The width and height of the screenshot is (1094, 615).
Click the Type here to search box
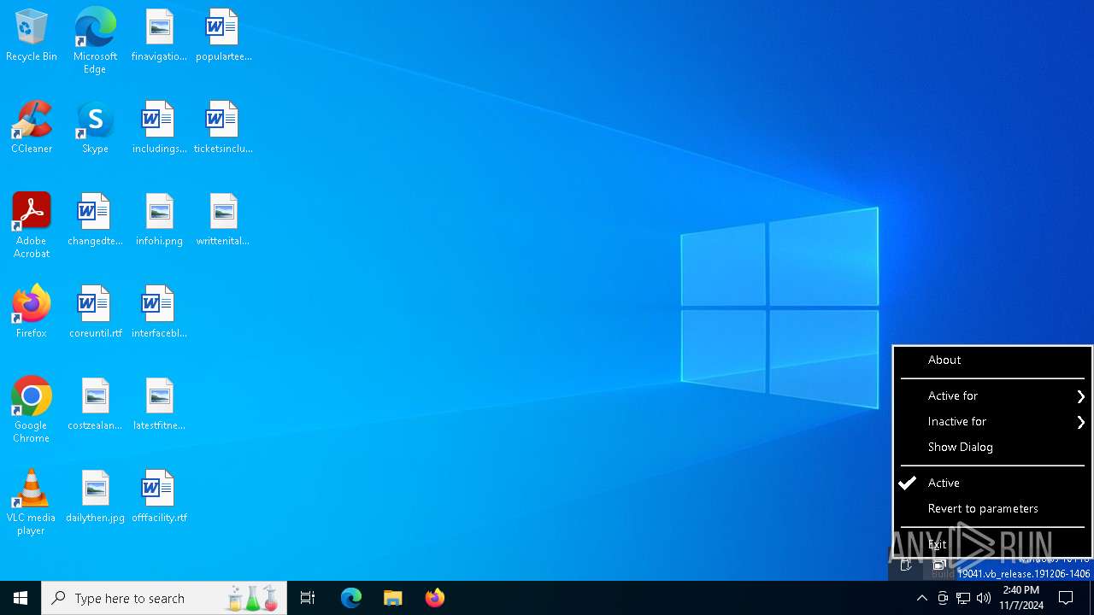[x=164, y=598]
